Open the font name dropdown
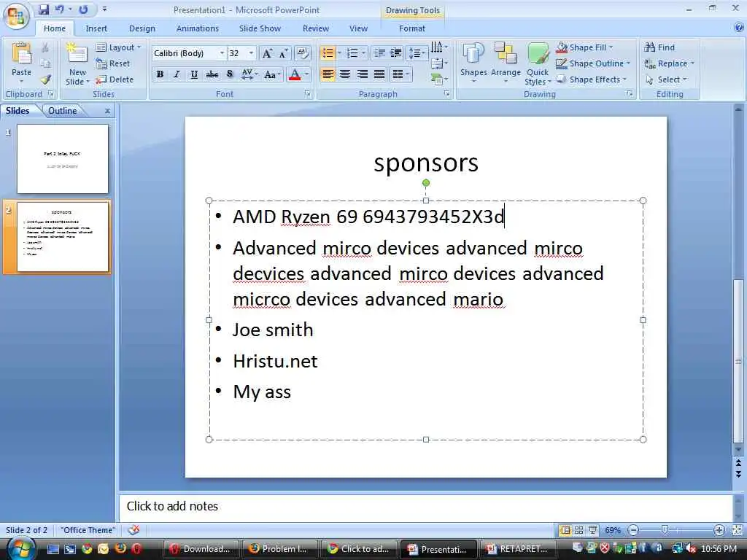Screen dimensions: 747x560 pos(222,53)
